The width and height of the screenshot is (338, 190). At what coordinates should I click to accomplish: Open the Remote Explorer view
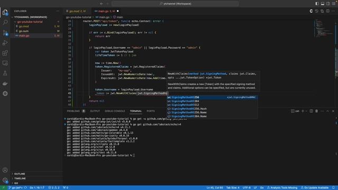point(5,63)
